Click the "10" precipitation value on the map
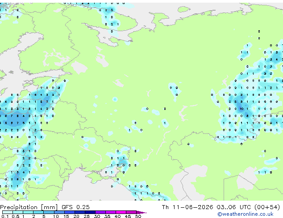The height and width of the screenshot is (218, 283). pyautogui.click(x=241, y=109)
